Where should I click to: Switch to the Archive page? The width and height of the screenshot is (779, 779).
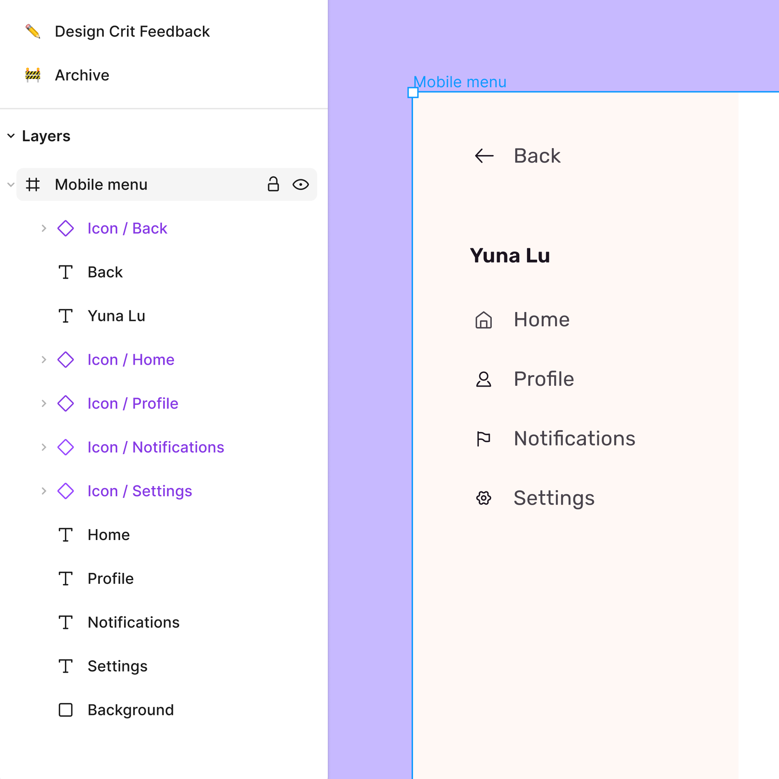point(82,75)
